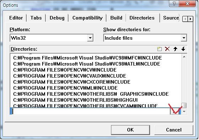Select the OPENCV#ML#INCLUDE directory entry
Image resolution: width=199 pixels, height=140 pixels.
[65, 88]
